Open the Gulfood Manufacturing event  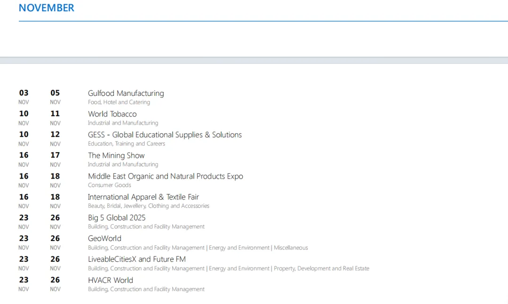click(126, 93)
